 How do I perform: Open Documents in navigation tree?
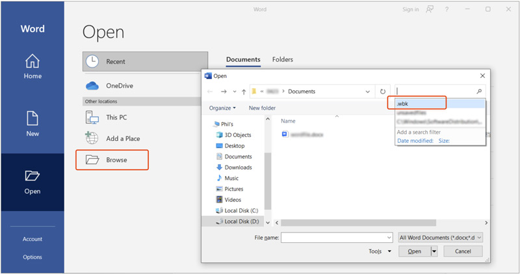(x=234, y=156)
